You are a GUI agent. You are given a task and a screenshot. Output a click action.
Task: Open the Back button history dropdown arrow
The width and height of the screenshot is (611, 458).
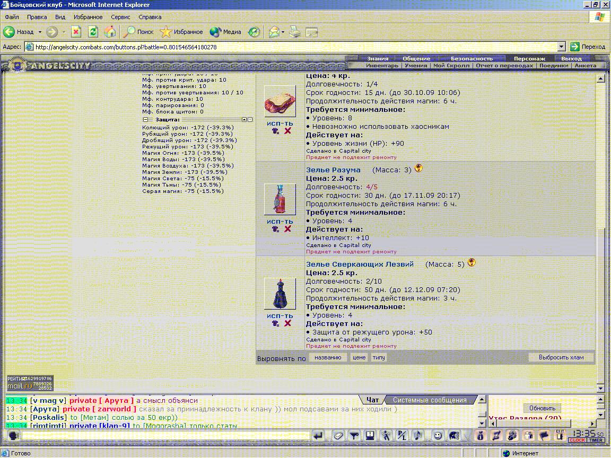click(40, 32)
